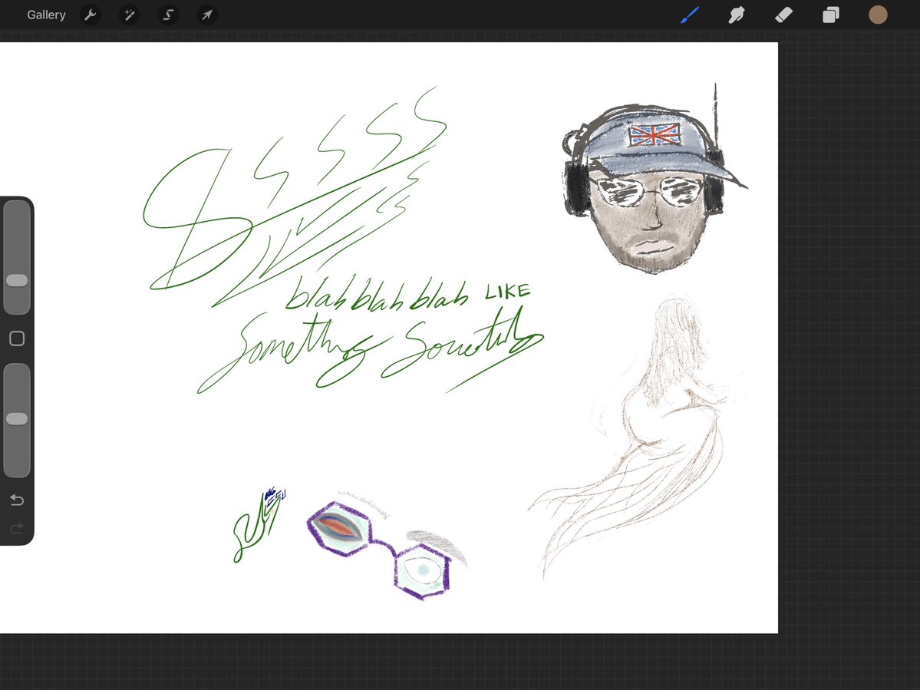Click the brush opacity slider handle
This screenshot has height=690, width=920.
pyautogui.click(x=17, y=418)
